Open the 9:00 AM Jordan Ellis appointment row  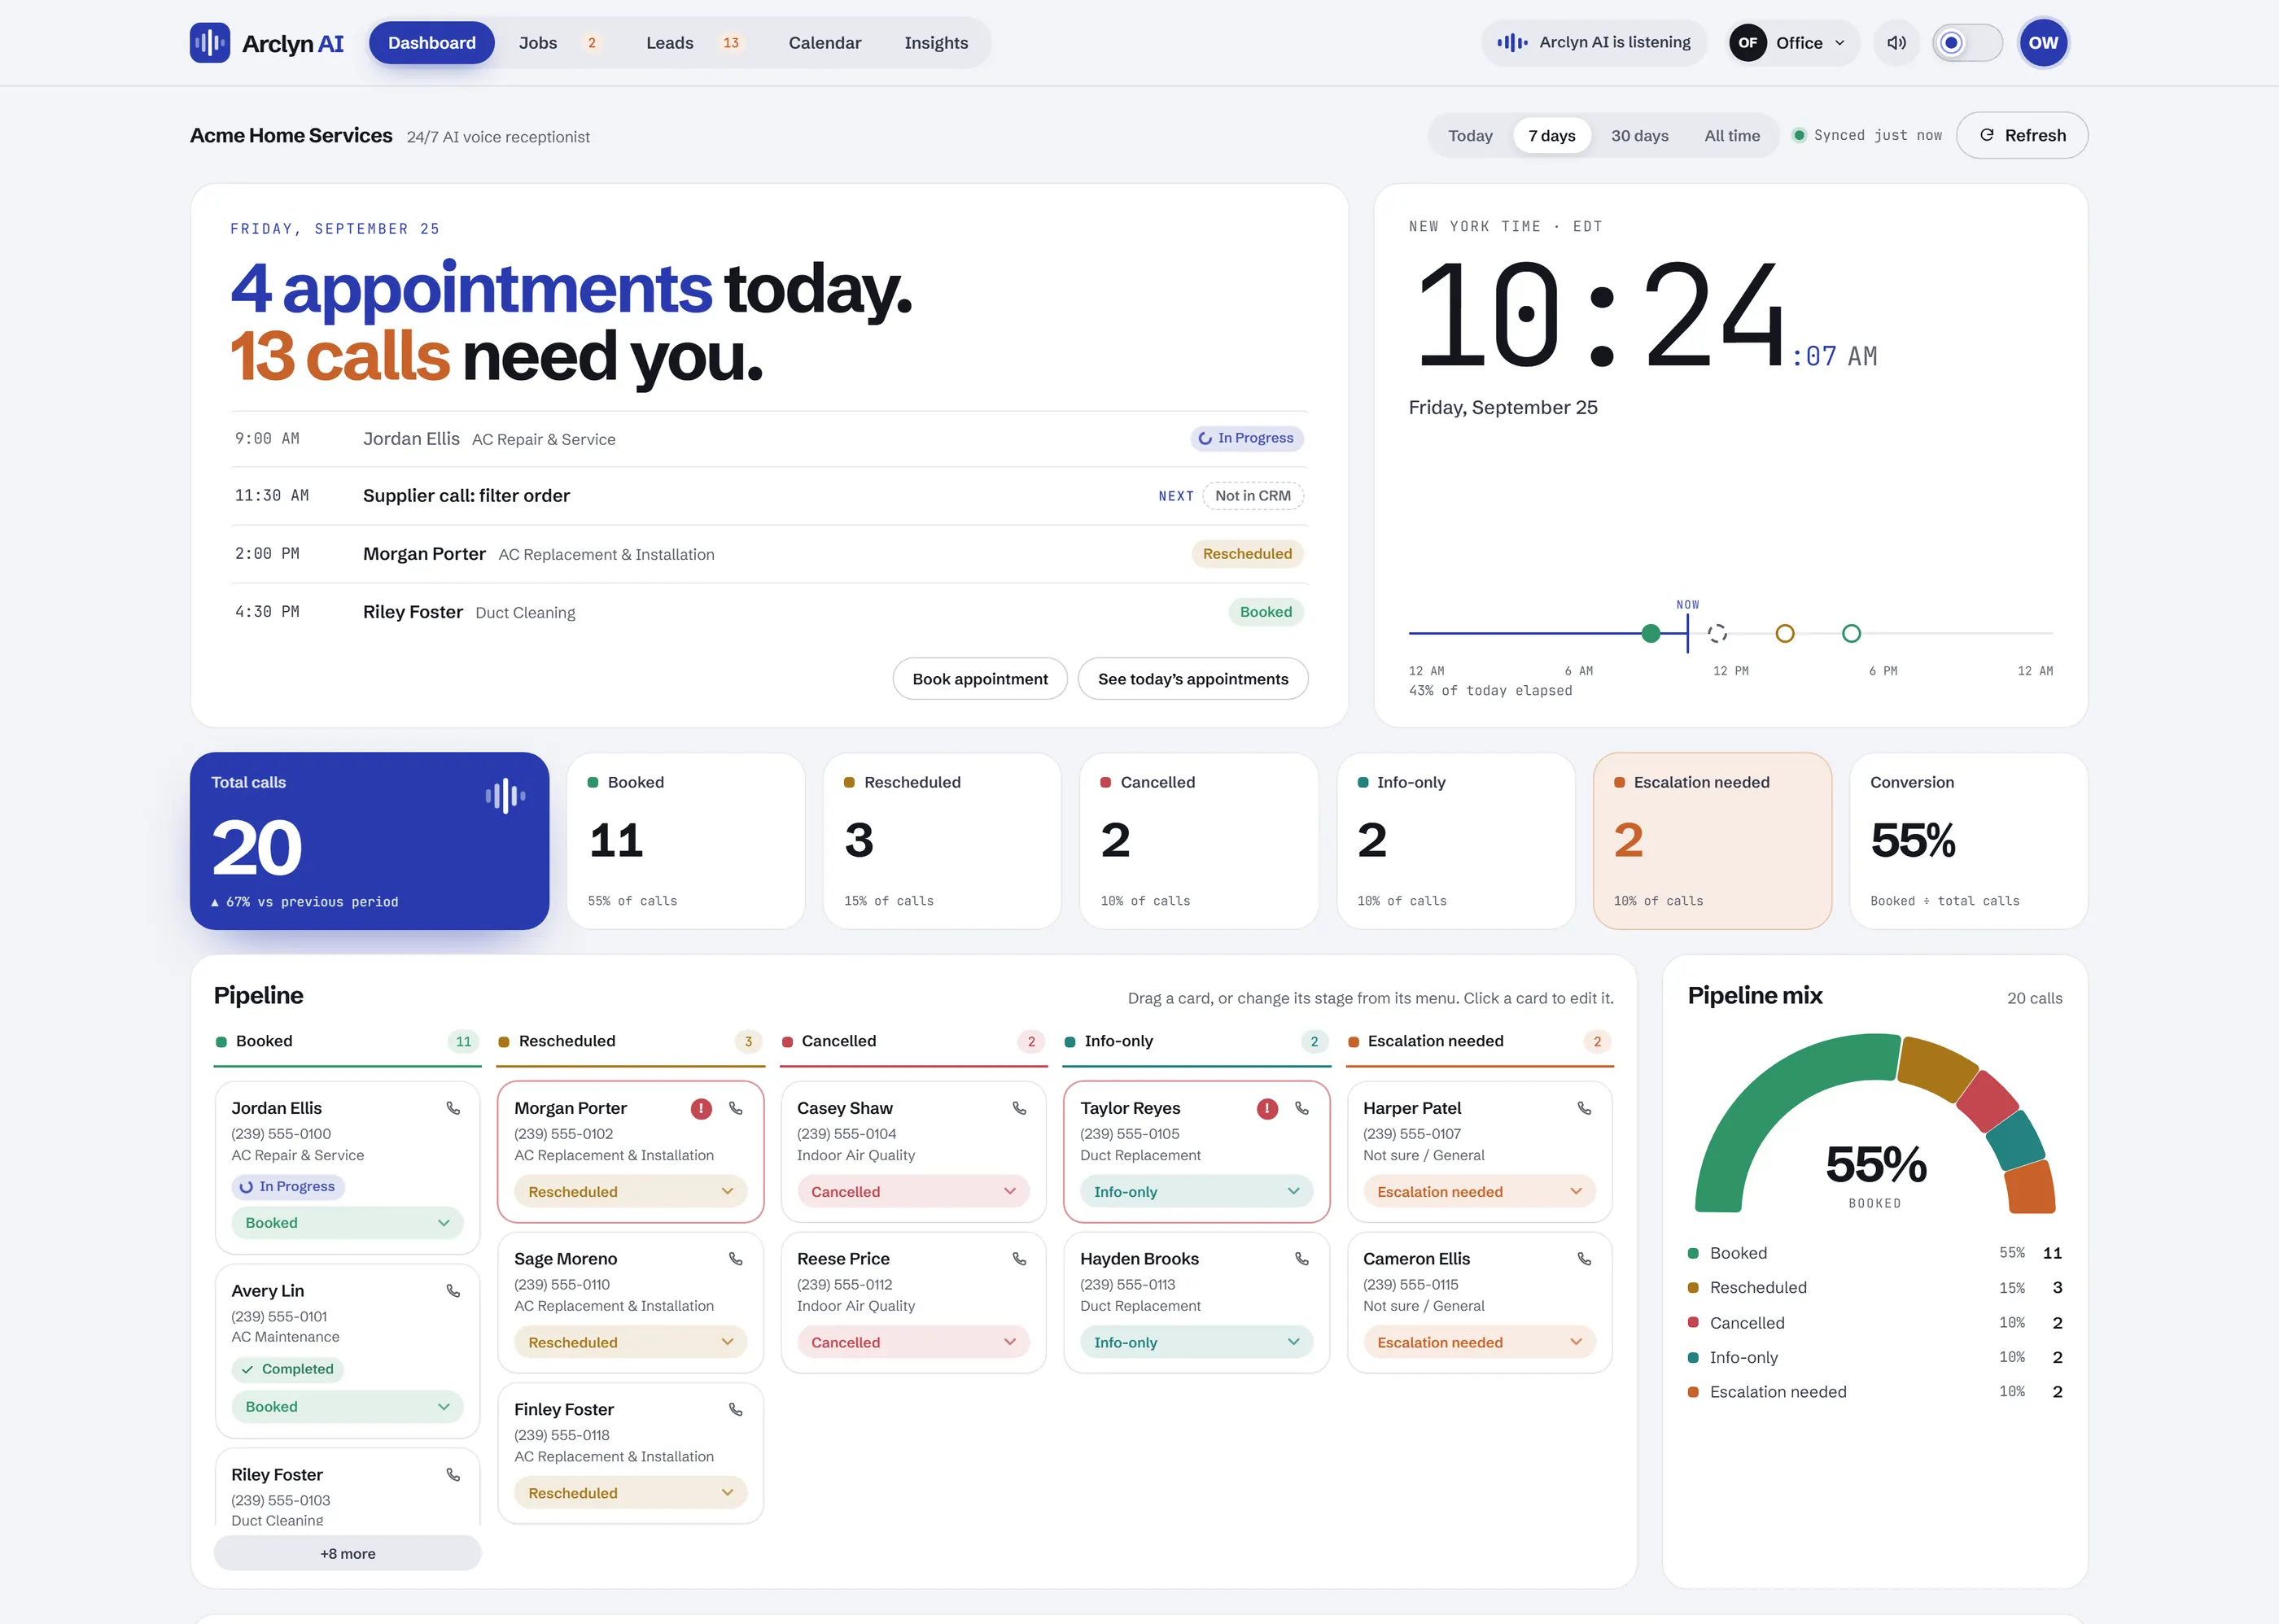pyautogui.click(x=768, y=439)
